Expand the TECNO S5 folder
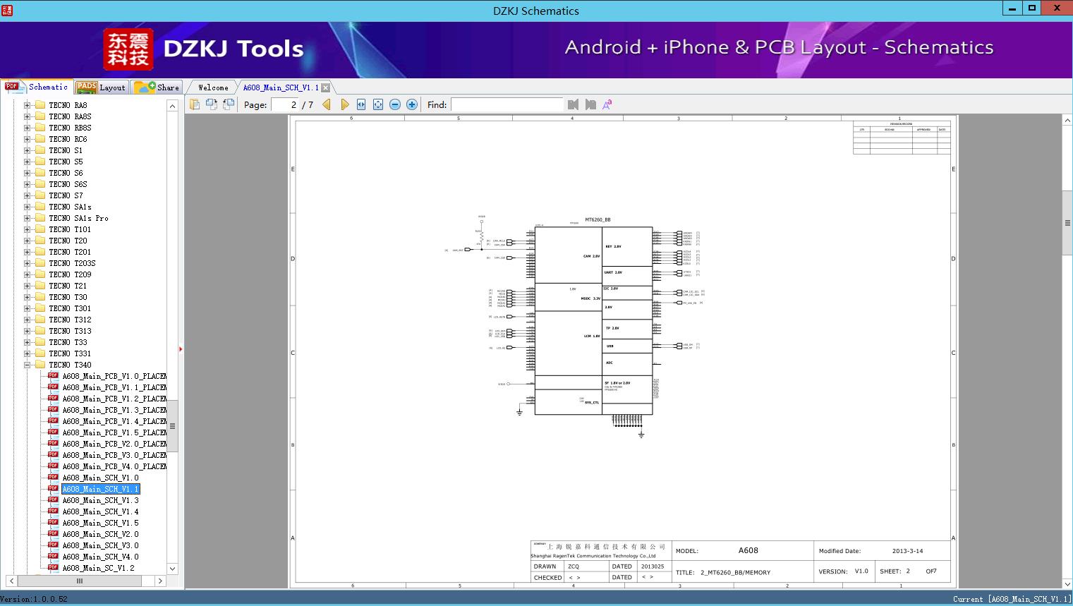The image size is (1073, 606). click(x=27, y=162)
